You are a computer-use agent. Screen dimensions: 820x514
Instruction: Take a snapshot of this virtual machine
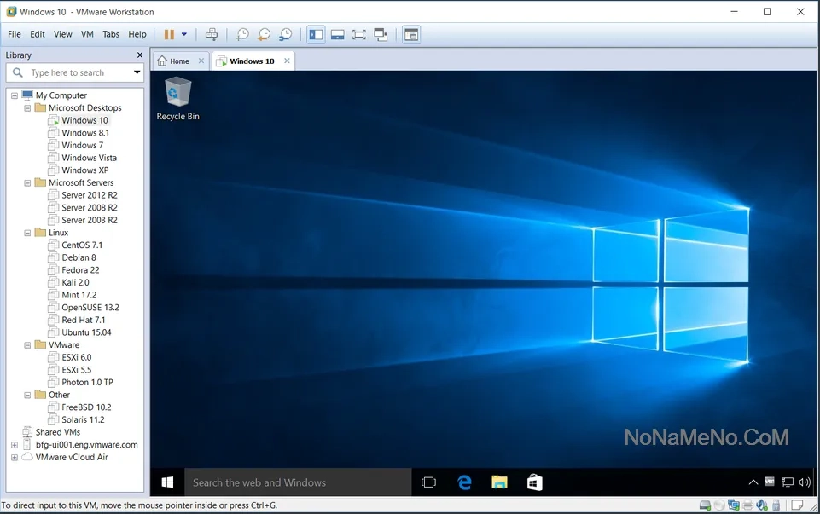pyautogui.click(x=242, y=34)
